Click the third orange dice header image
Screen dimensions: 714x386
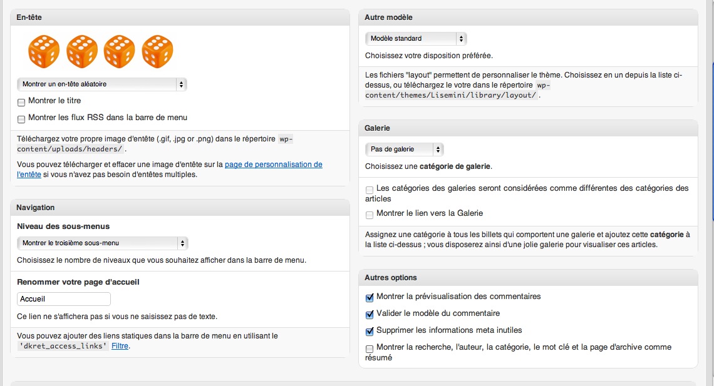click(119, 51)
